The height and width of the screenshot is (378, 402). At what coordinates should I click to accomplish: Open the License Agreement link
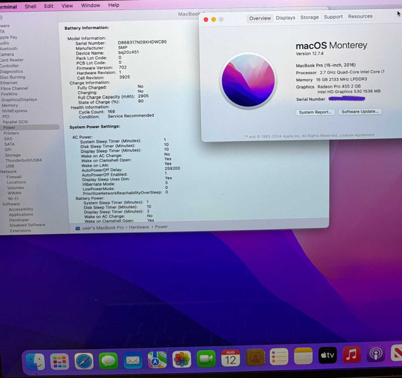click(357, 135)
